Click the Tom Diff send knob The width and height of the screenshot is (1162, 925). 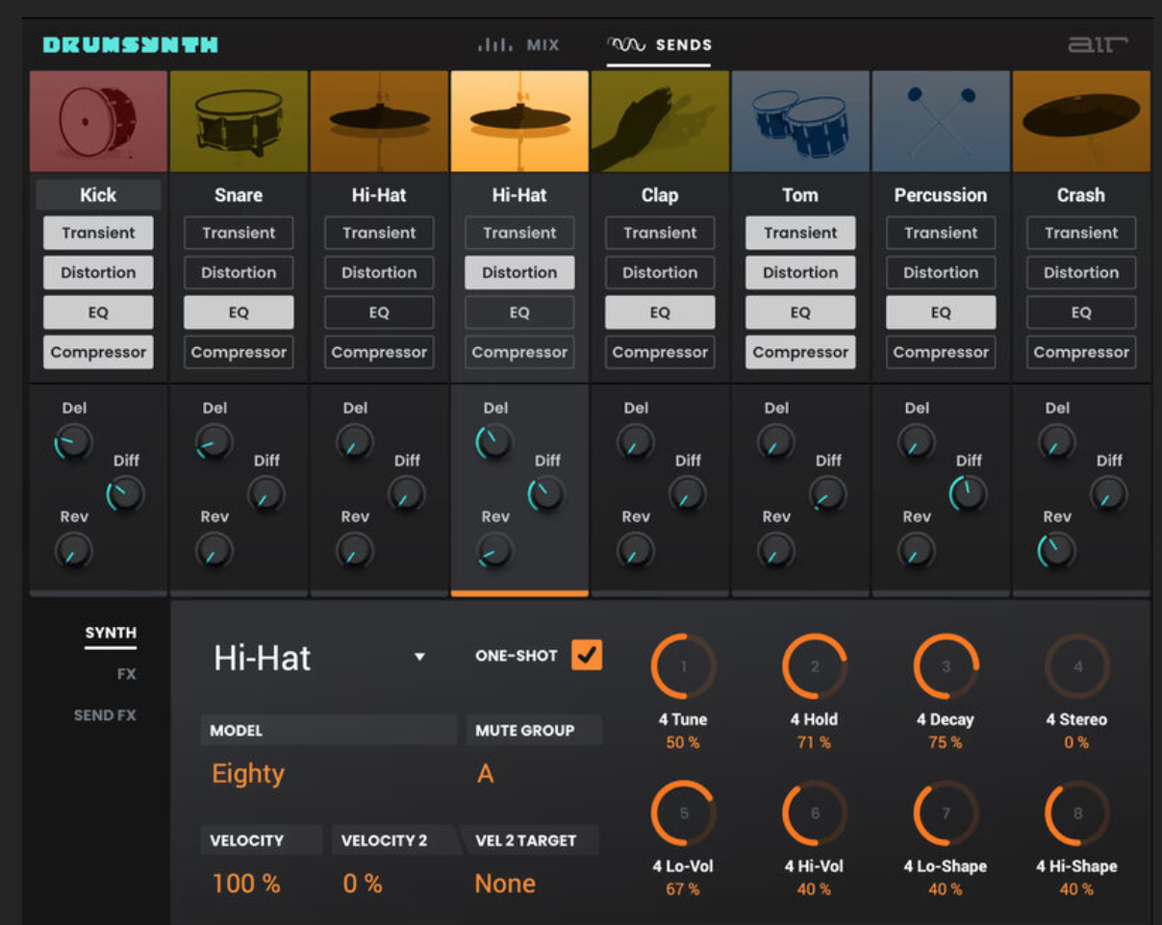pos(827,494)
